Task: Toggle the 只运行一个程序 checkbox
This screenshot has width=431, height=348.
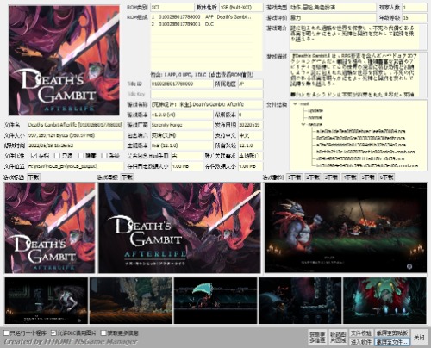Action: point(6,333)
